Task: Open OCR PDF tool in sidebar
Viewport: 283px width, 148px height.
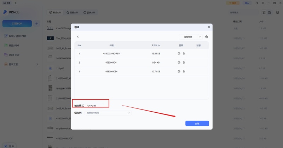Action: (12, 55)
